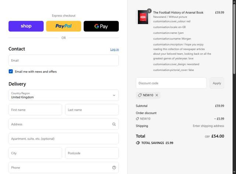Expand the Country/Region dropdown

pos(63,95)
